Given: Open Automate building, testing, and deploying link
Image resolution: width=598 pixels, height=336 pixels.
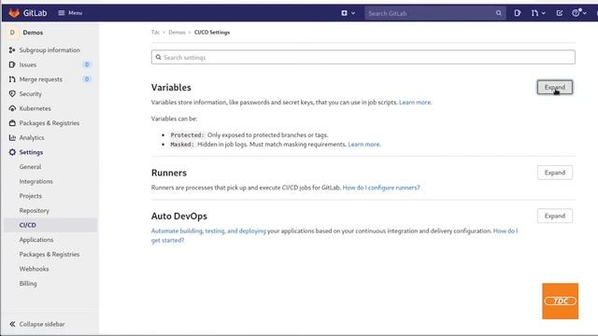Looking at the screenshot, I should tap(208, 231).
